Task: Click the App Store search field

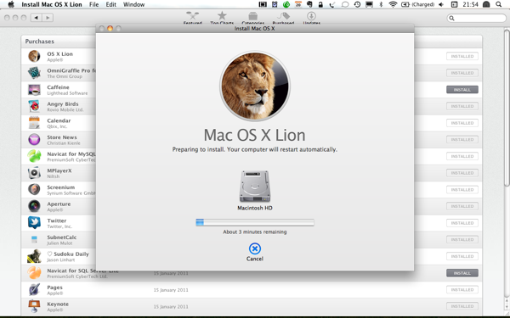Action: 477,18
